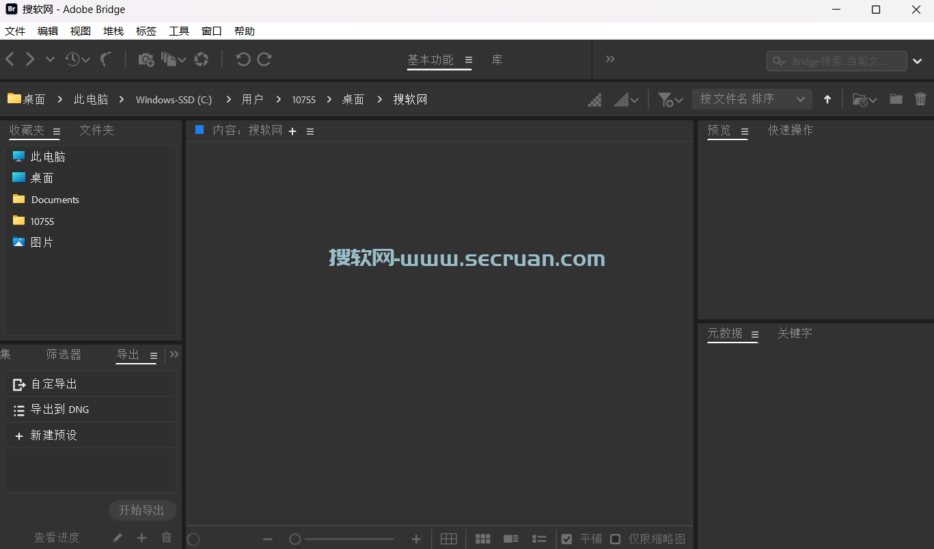Open the 按文件名排序 sort dropdown

tap(752, 99)
